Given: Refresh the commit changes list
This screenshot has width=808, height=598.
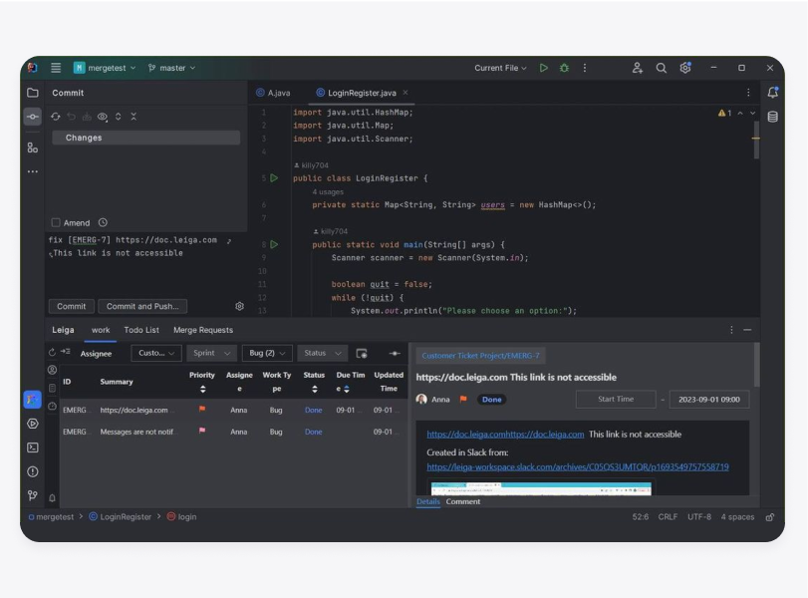Looking at the screenshot, I should click(55, 117).
